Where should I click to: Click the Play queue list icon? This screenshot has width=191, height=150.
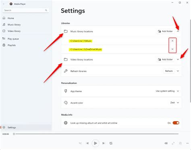coord(4,39)
